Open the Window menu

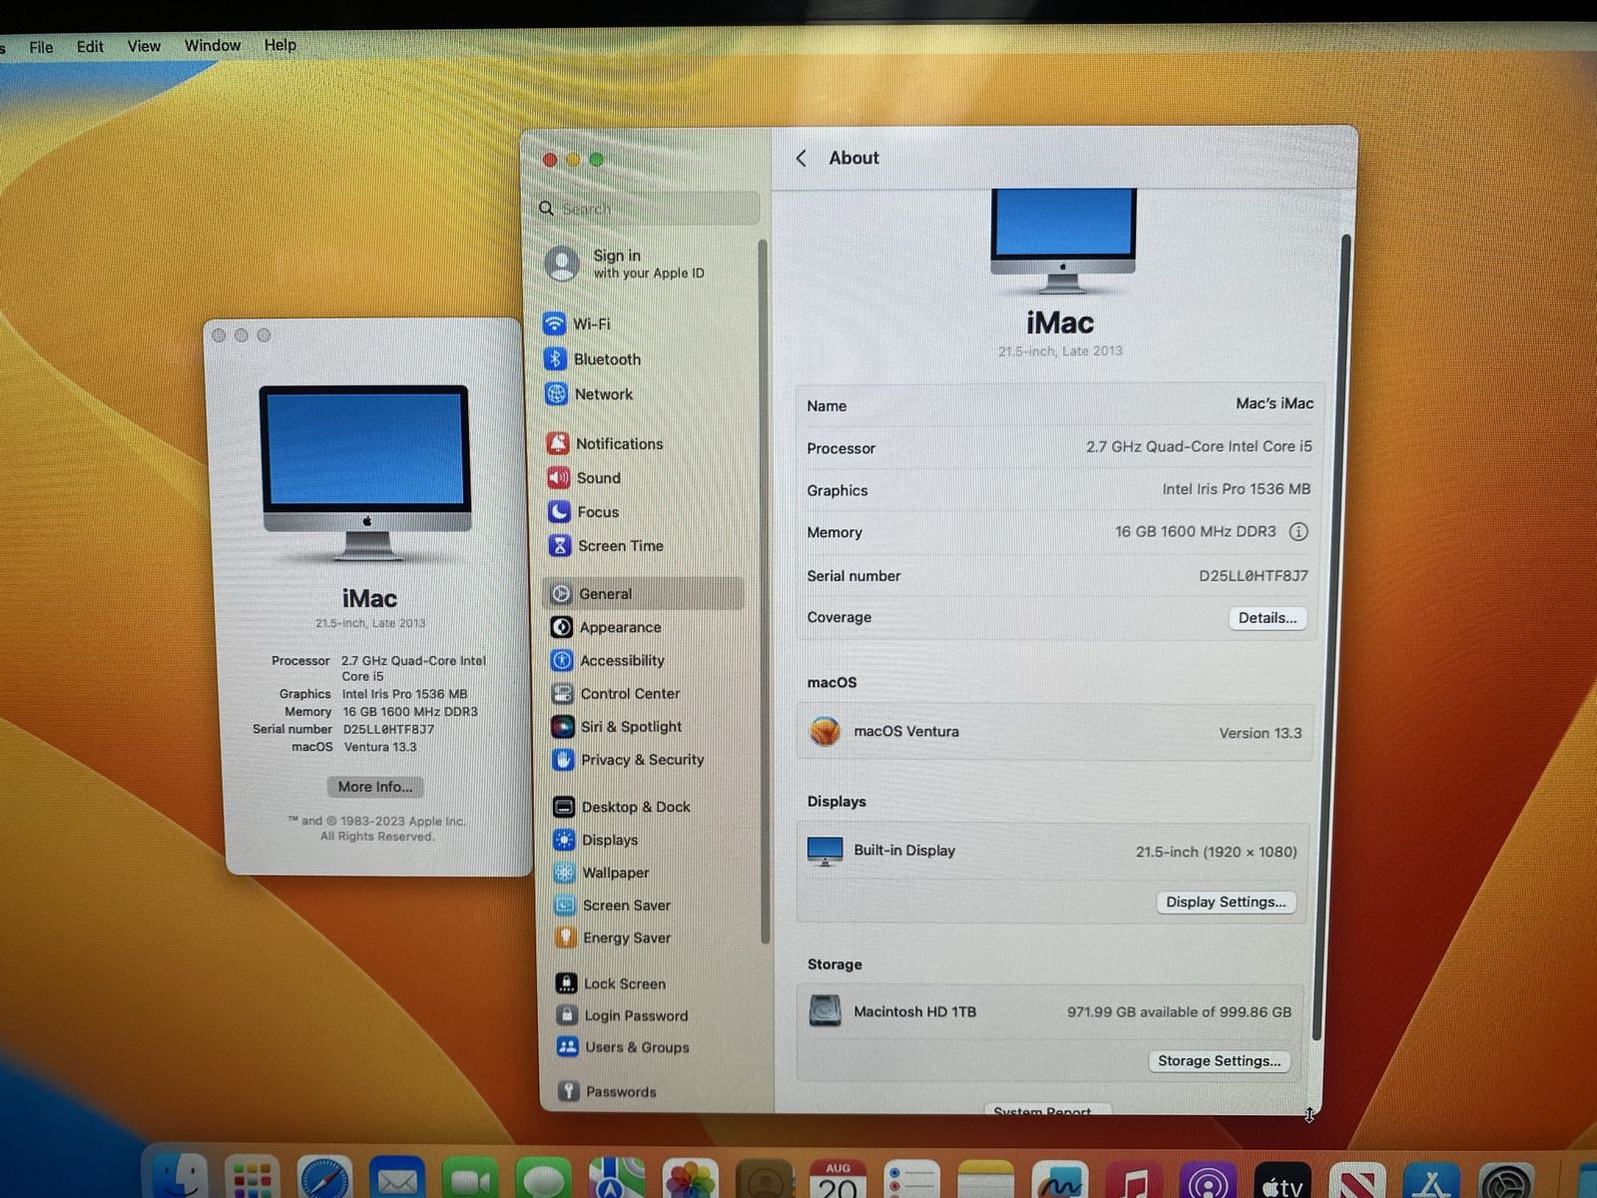click(213, 45)
